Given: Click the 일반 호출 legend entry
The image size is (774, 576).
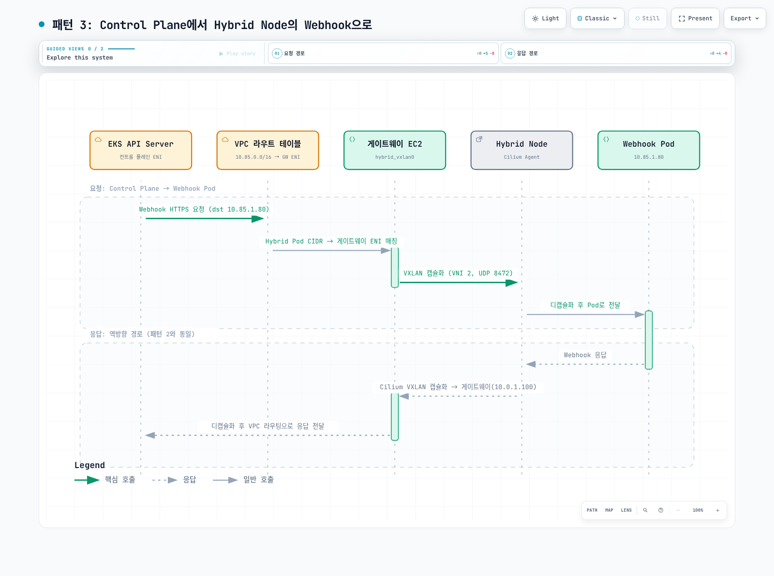Looking at the screenshot, I should click(x=243, y=480).
